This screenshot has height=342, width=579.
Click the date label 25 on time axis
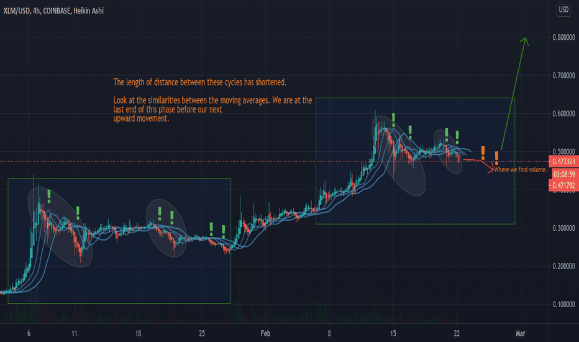[202, 333]
